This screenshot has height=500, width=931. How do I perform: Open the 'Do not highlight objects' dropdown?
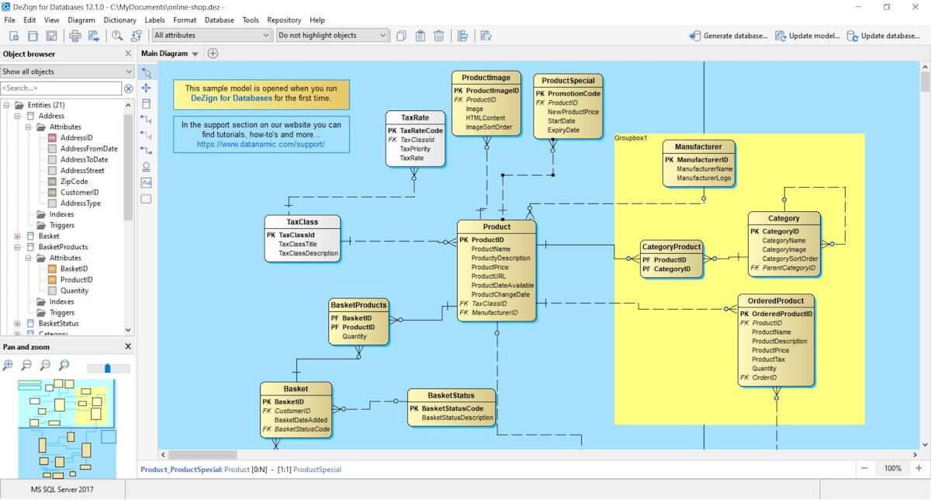coord(331,36)
